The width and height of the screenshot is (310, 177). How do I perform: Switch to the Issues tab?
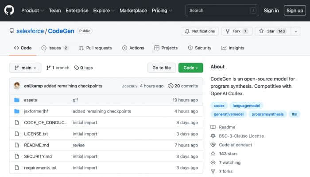pyautogui.click(x=54, y=48)
